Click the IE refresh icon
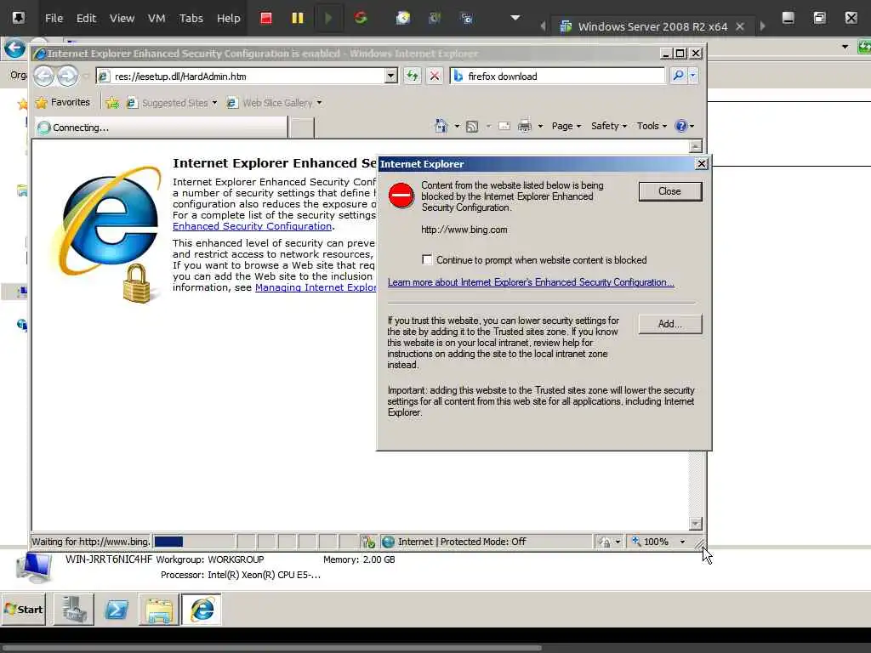Viewport: 871px width, 653px height. coord(413,76)
